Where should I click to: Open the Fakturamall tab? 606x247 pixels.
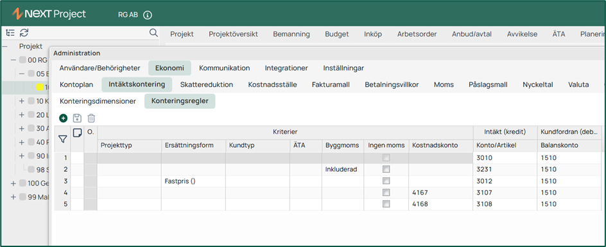[331, 84]
